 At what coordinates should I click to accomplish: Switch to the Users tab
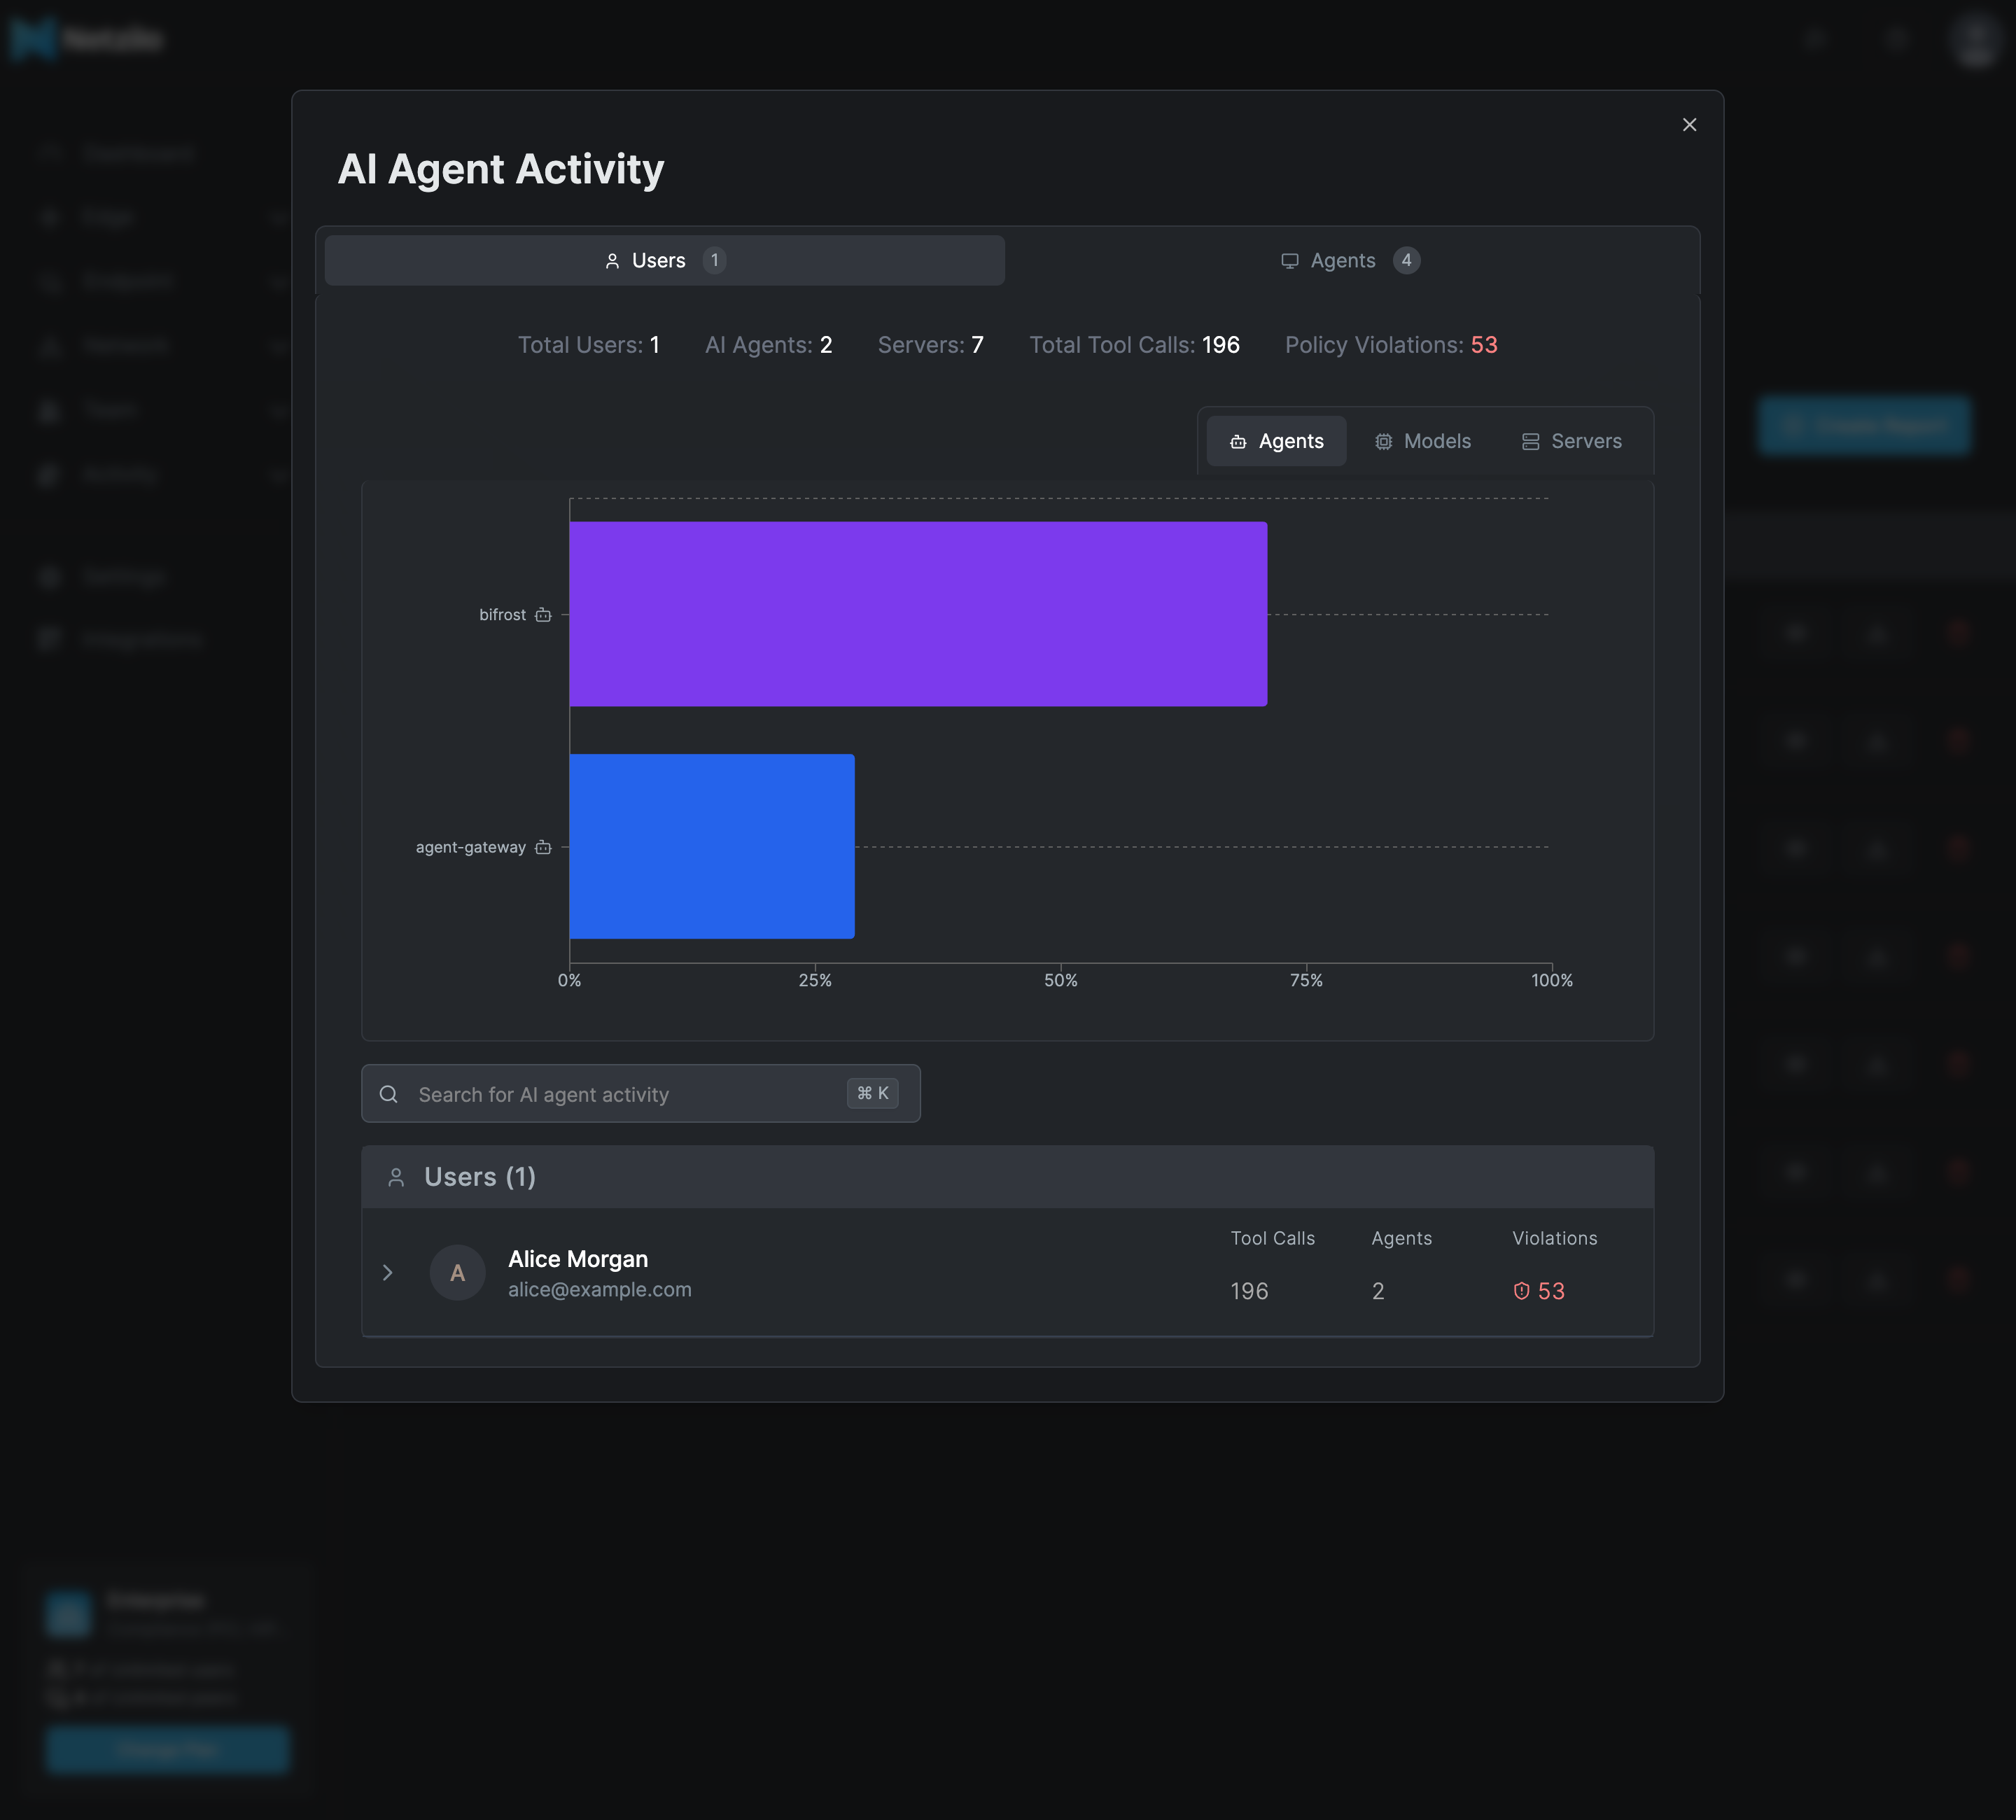coord(664,260)
